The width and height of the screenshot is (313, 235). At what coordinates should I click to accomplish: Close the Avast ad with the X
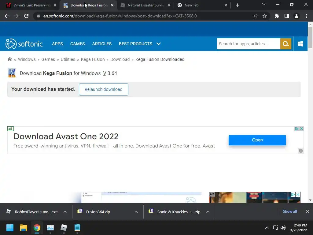301,129
